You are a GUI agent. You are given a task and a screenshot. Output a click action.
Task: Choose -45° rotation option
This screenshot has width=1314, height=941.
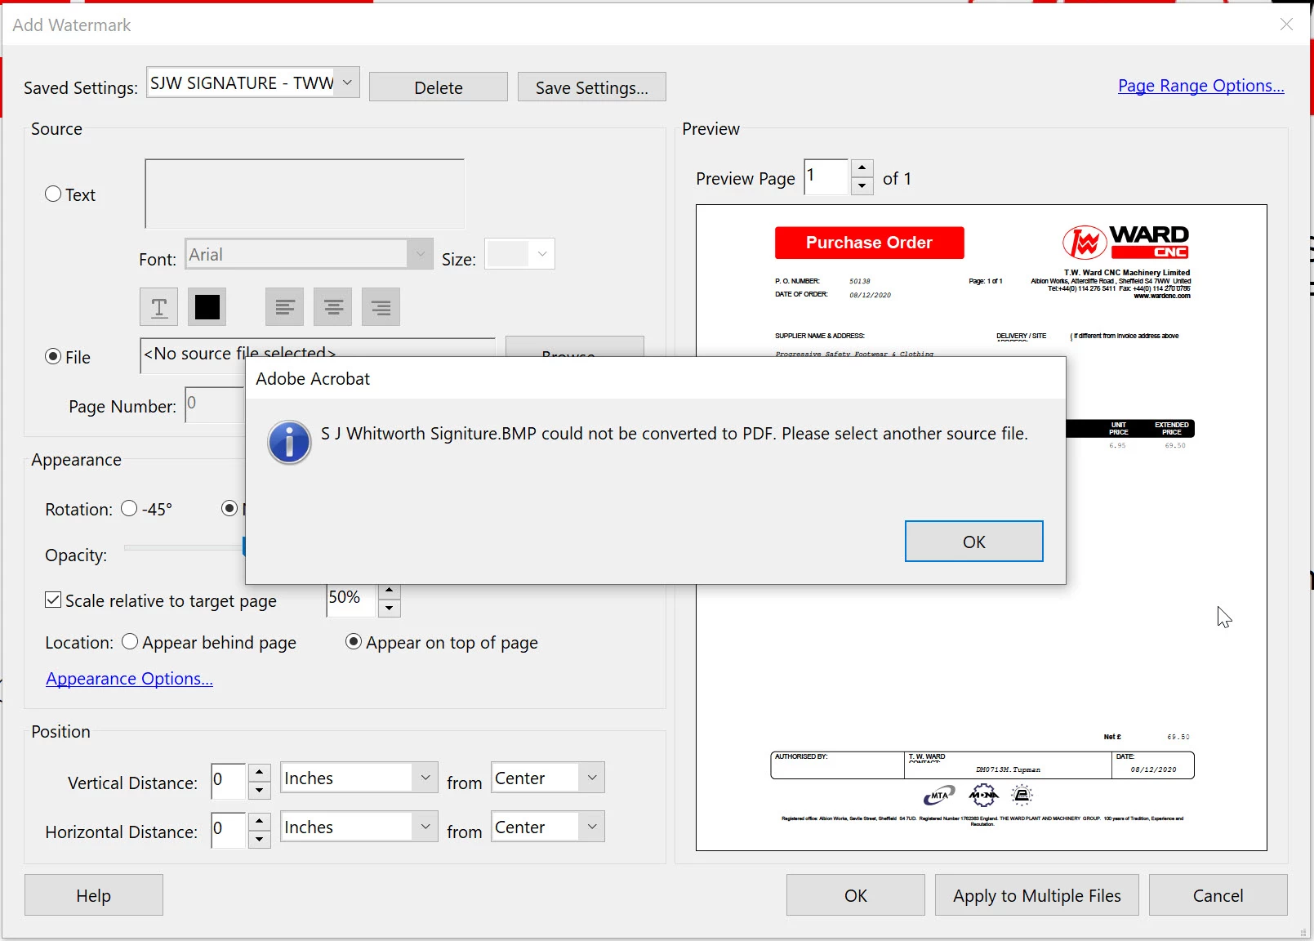pyautogui.click(x=129, y=508)
